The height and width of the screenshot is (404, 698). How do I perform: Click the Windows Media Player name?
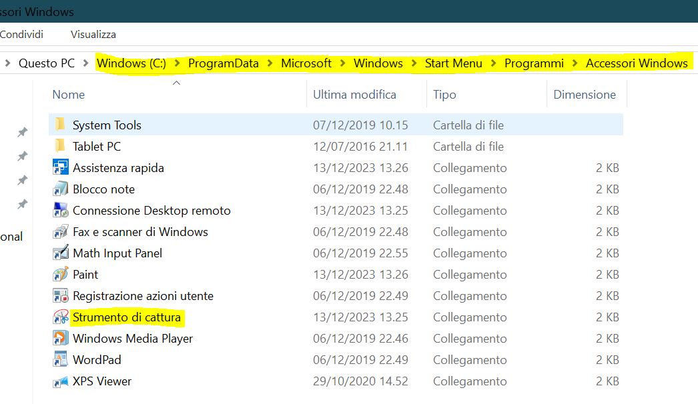click(x=133, y=339)
